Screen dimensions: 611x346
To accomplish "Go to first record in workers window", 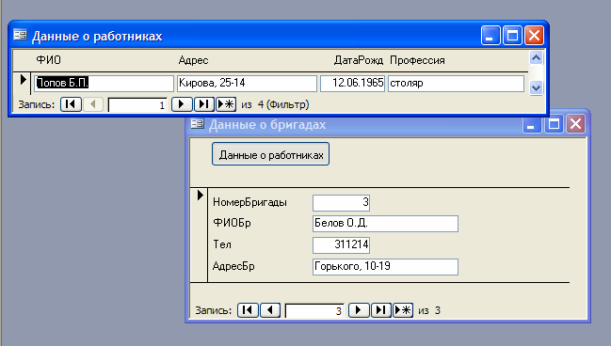I will tap(71, 104).
